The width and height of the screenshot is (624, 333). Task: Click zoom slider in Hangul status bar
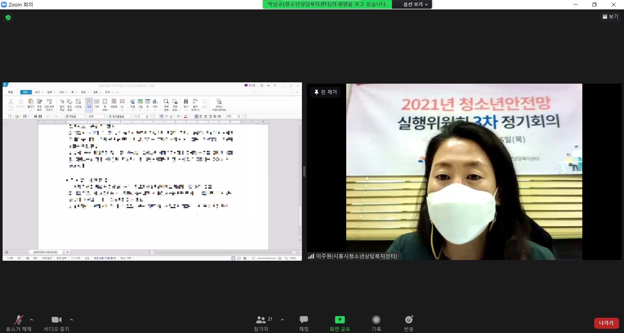[x=267, y=258]
